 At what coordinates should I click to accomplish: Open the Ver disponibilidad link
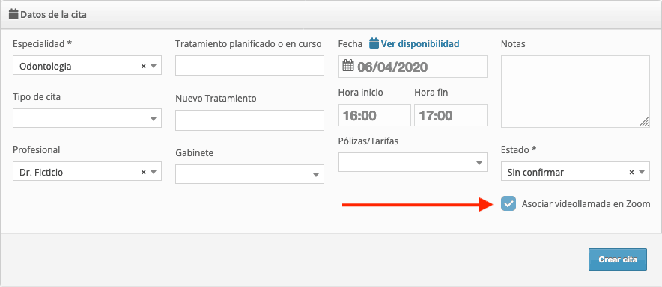[x=420, y=43]
